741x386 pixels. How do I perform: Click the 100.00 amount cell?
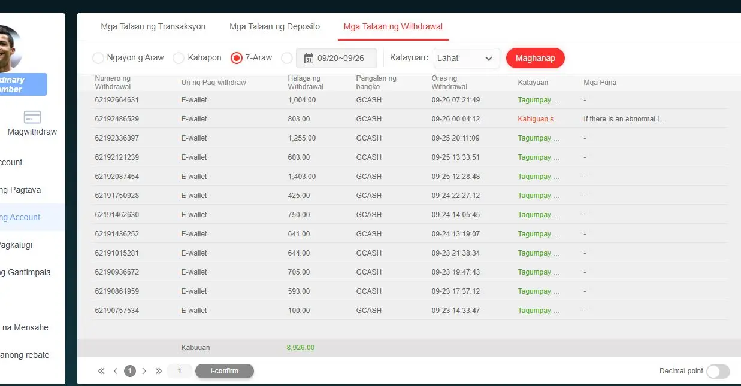pyautogui.click(x=299, y=311)
